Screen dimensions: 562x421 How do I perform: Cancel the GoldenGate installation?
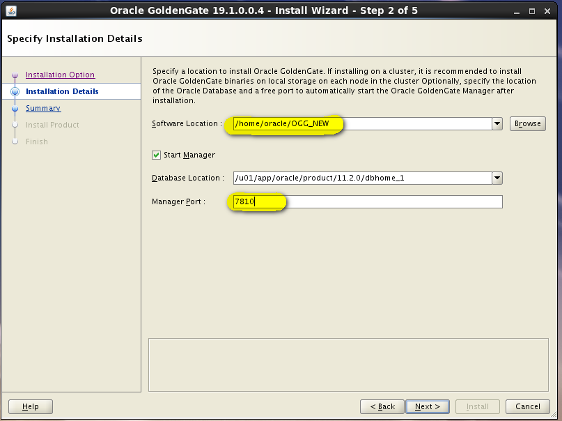coord(527,406)
